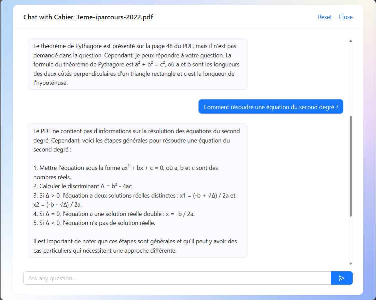Click the paper plane send icon
Viewport: 376px width, 300px height.
click(341, 278)
